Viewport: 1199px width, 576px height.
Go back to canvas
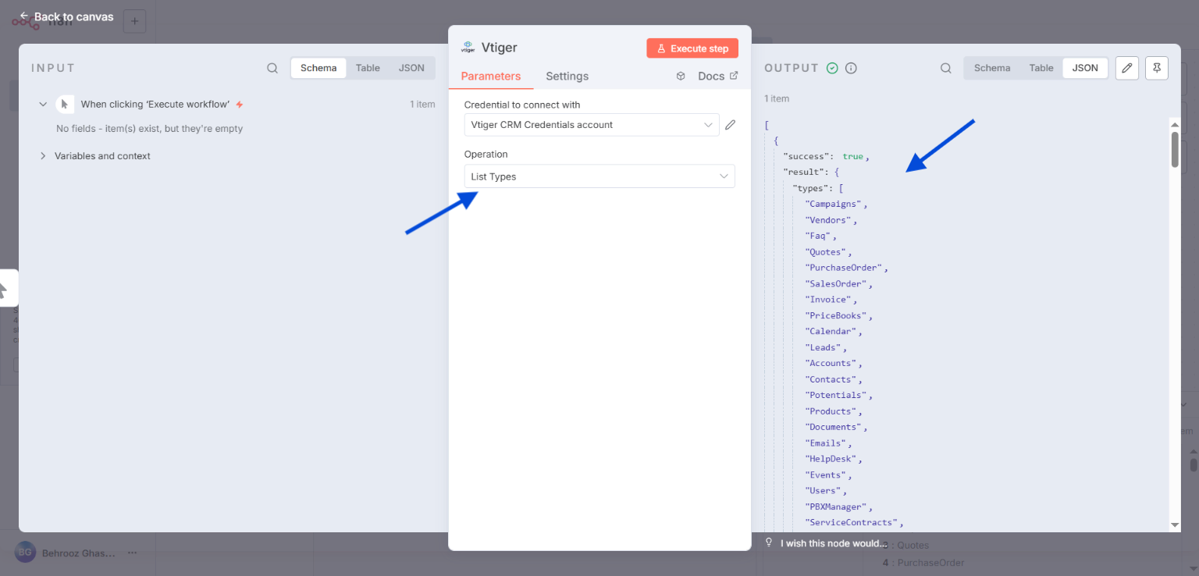coord(66,17)
